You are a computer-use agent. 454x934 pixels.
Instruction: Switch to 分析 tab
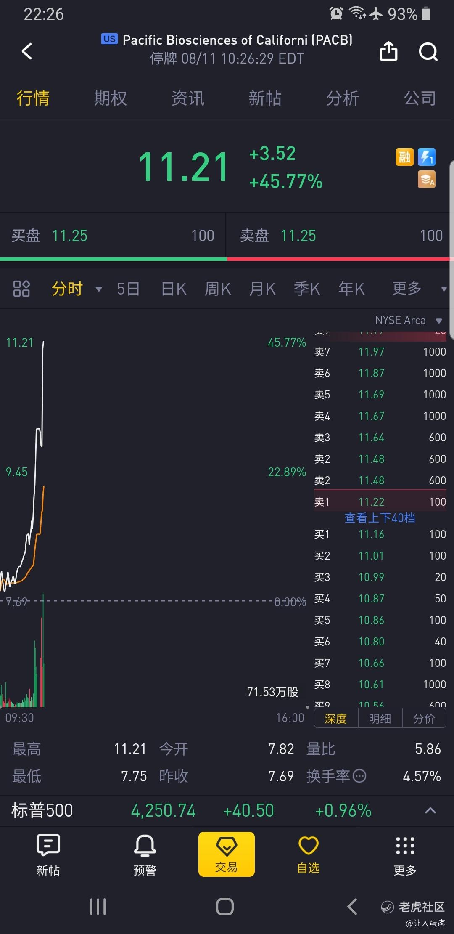(x=343, y=98)
